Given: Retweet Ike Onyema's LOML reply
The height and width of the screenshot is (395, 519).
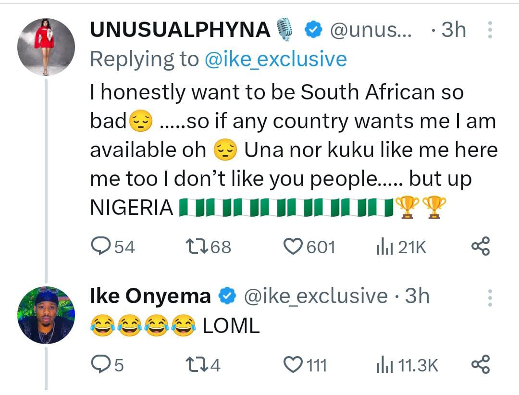Looking at the screenshot, I should pos(195,365).
